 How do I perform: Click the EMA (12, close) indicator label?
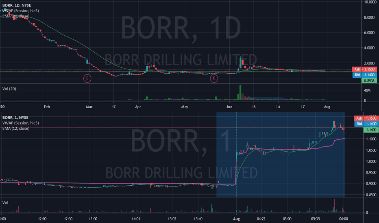[16, 129]
